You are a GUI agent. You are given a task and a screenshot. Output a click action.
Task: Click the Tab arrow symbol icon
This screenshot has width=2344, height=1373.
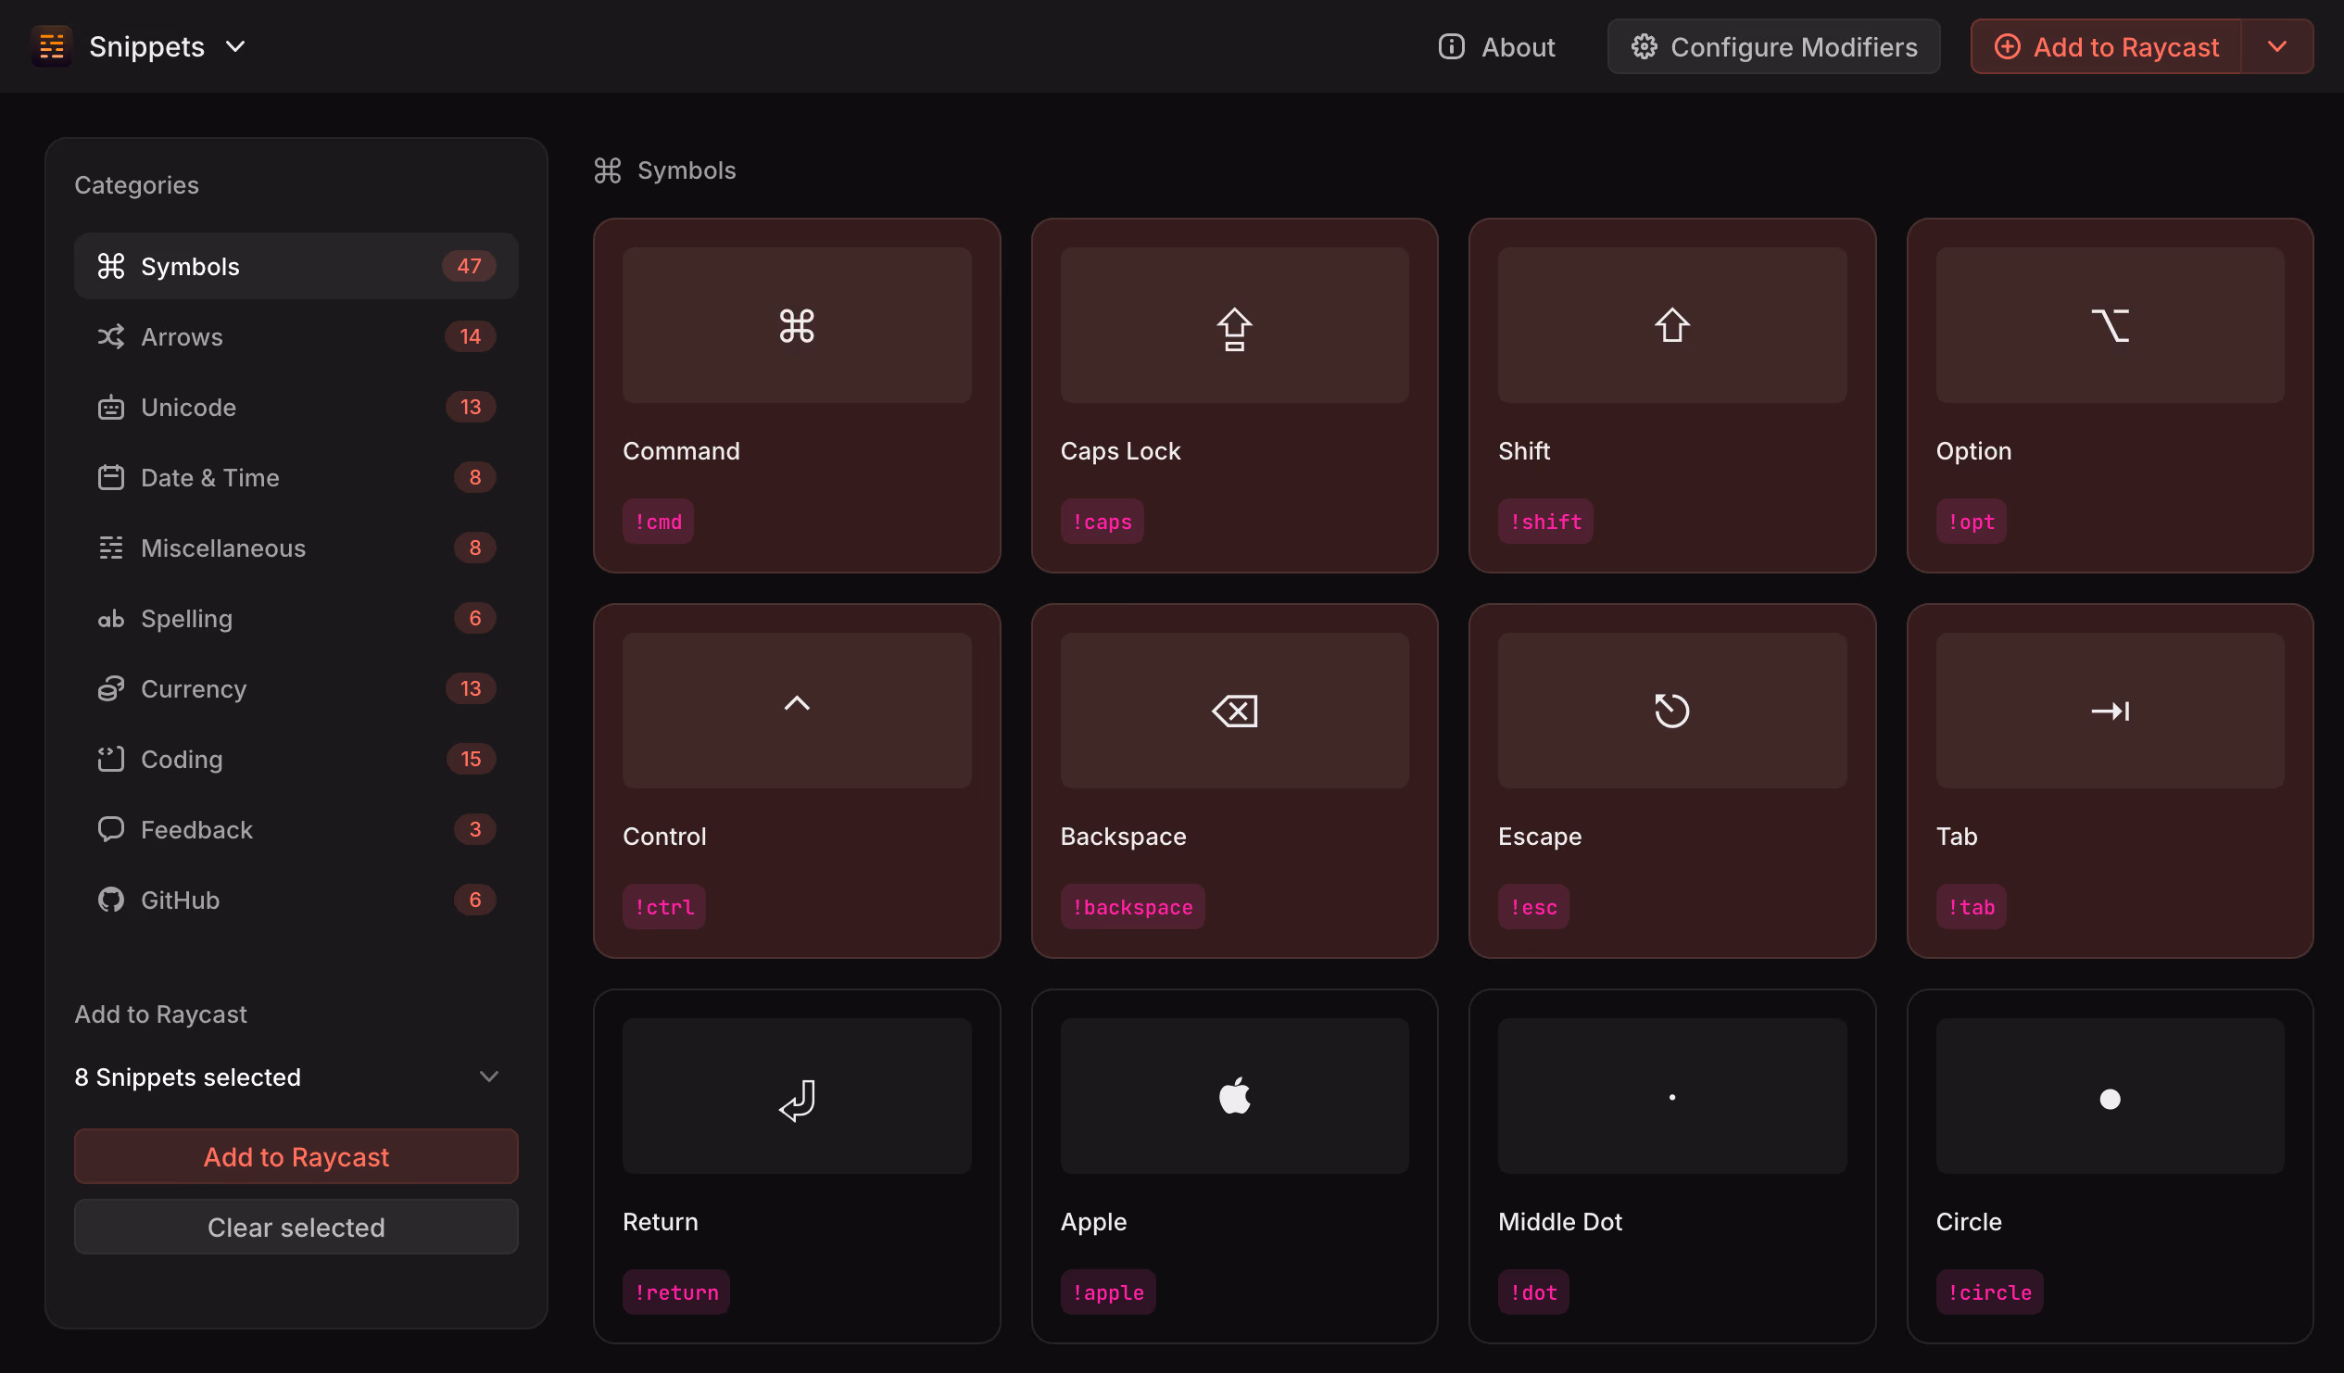(x=2110, y=711)
